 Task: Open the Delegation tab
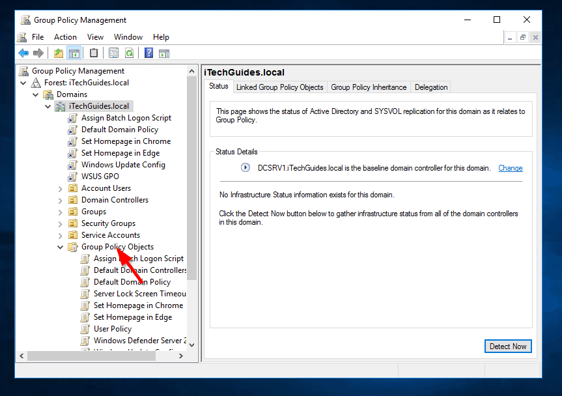tap(431, 87)
